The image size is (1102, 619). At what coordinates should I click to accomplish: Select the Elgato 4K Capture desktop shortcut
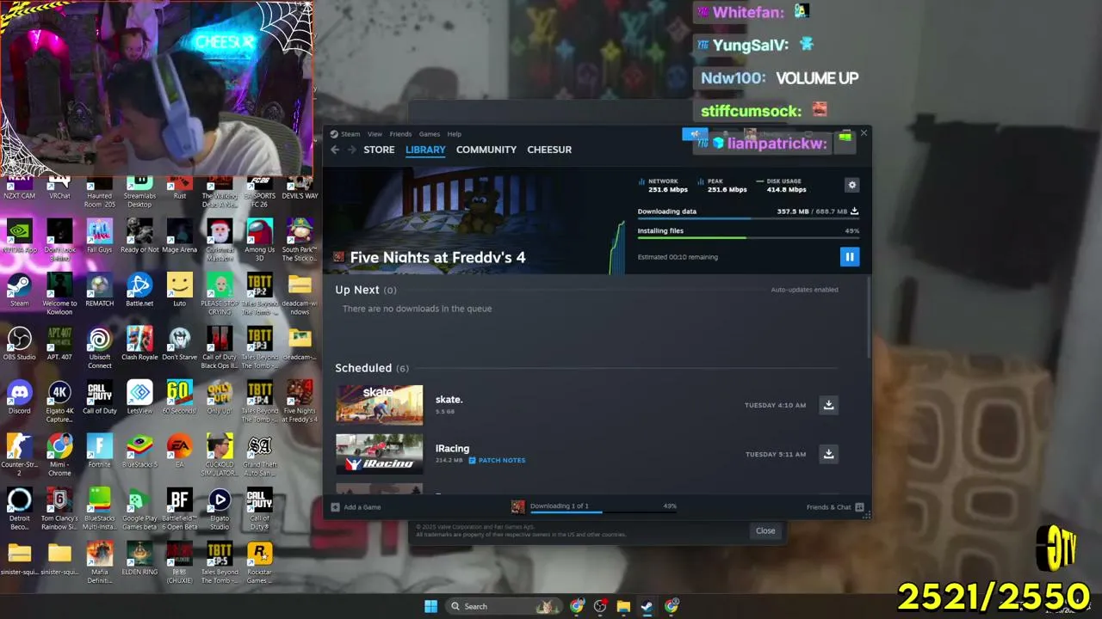(59, 402)
